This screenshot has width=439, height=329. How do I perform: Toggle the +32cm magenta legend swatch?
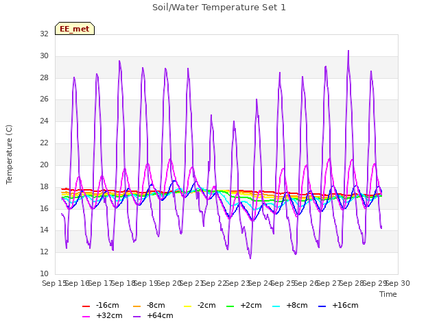(86, 317)
